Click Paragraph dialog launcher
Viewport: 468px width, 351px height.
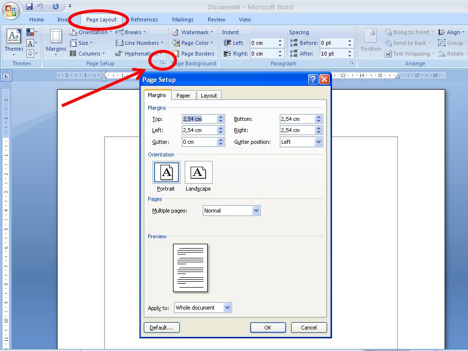click(352, 63)
